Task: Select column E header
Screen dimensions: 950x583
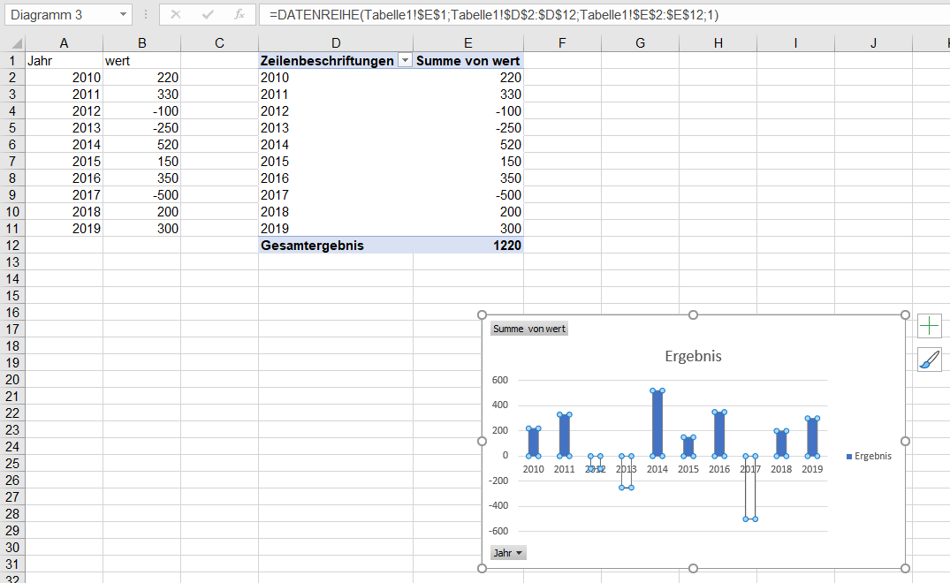Action: click(467, 43)
